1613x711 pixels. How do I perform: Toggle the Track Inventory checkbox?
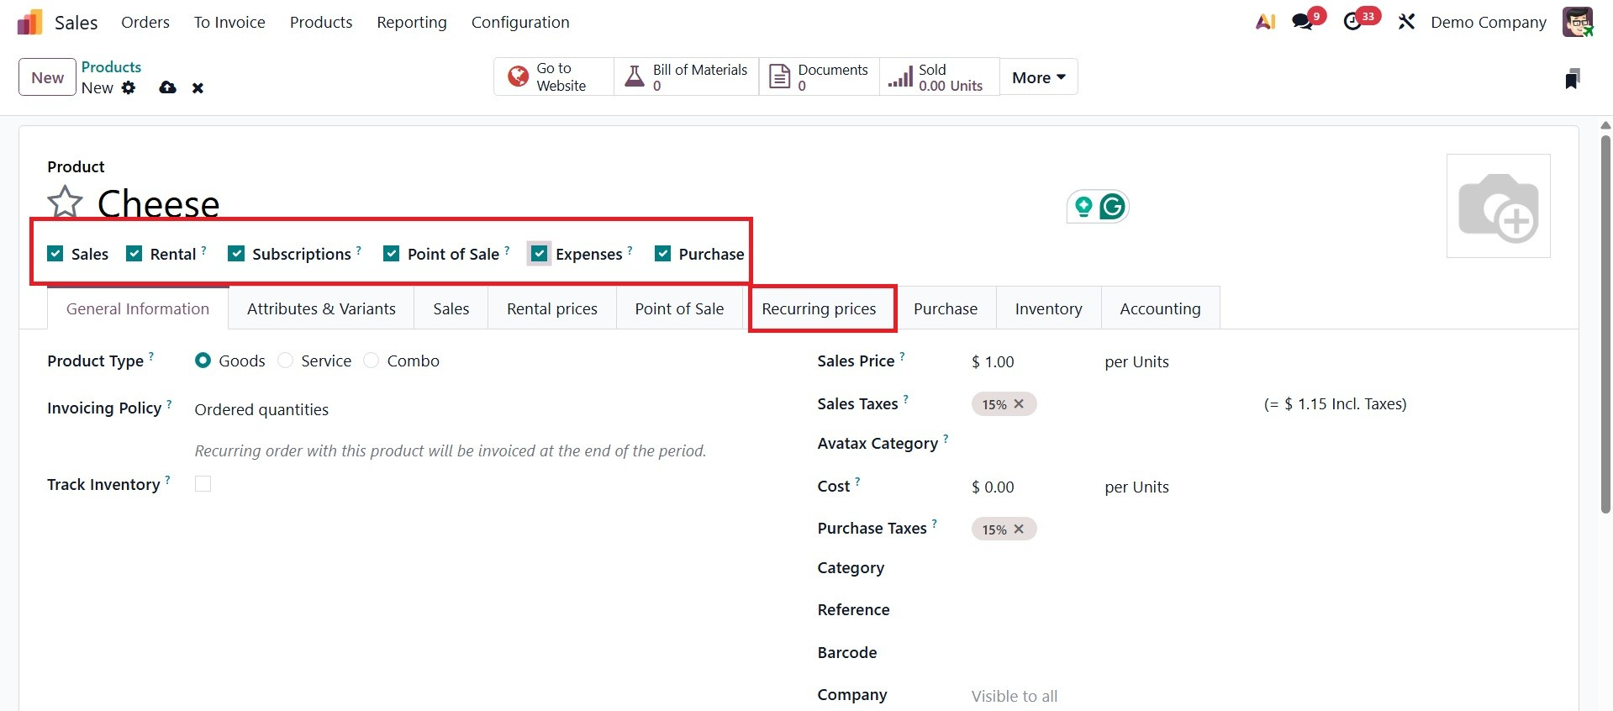pyautogui.click(x=203, y=484)
